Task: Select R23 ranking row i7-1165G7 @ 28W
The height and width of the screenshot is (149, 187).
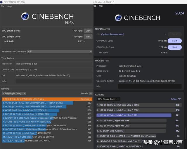Action: point(47,103)
